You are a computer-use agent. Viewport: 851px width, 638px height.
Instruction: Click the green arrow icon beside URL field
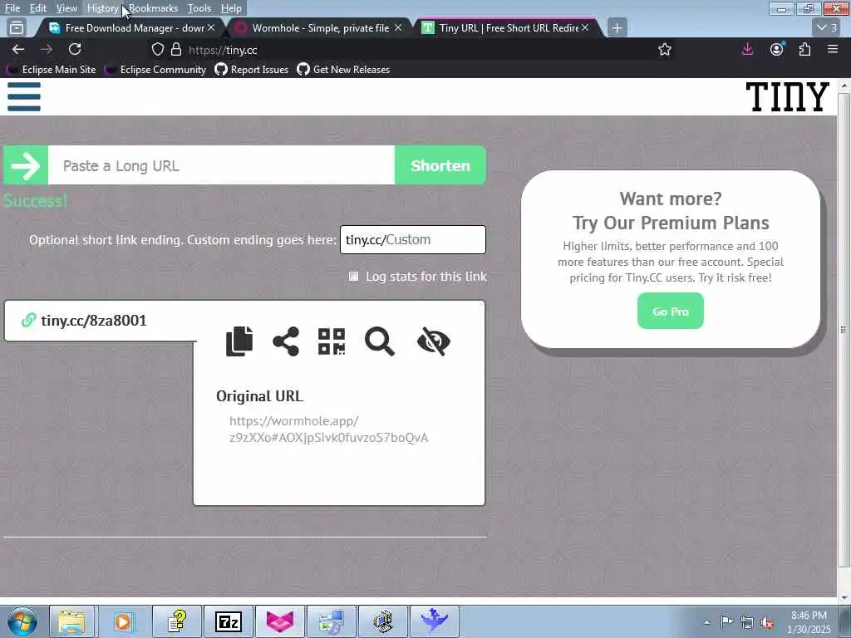pos(26,165)
